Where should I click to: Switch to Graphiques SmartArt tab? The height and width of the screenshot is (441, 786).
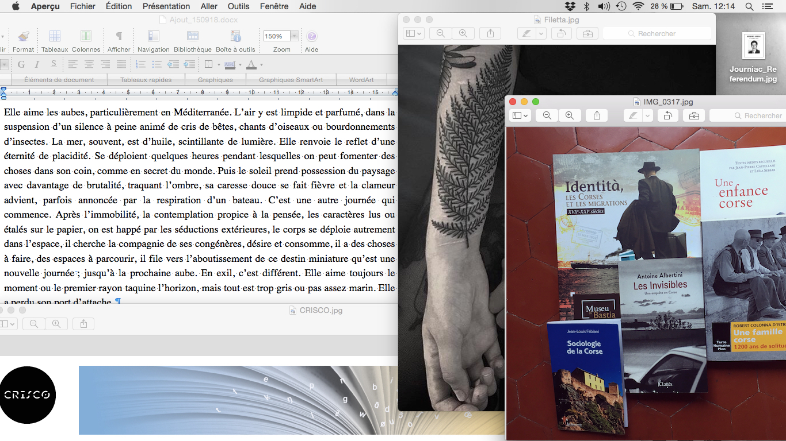coord(289,80)
